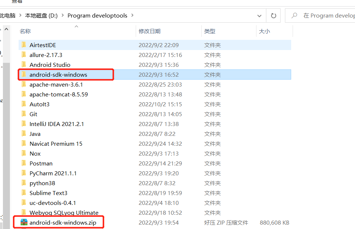Click the Nox folder icon
Image resolution: width=355 pixels, height=229 pixels.
[24, 153]
